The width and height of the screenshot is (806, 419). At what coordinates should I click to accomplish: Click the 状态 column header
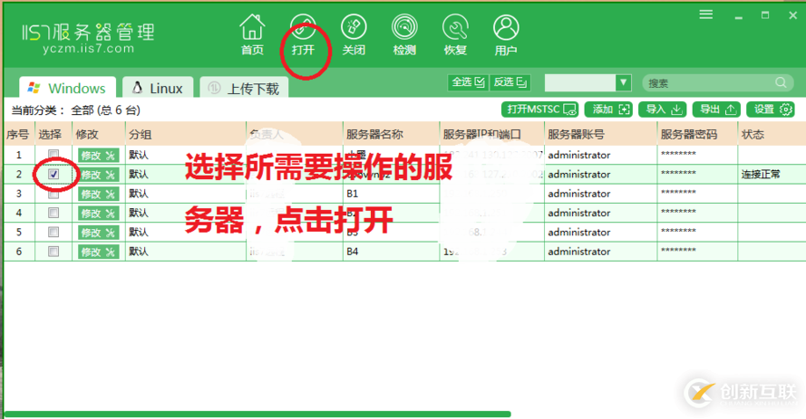click(x=772, y=134)
